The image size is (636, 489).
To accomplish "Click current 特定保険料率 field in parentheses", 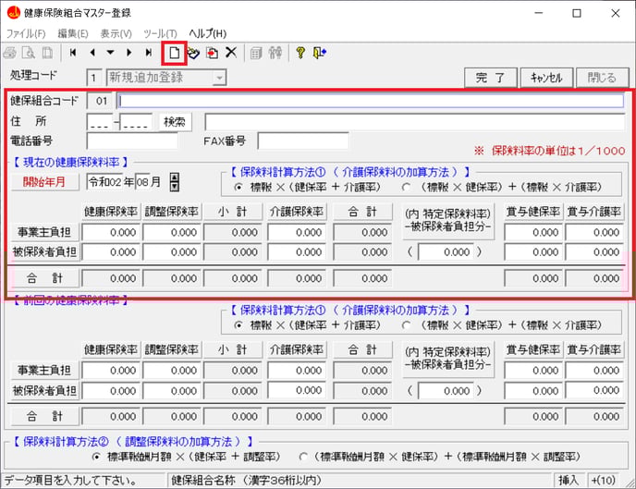I will pyautogui.click(x=446, y=252).
